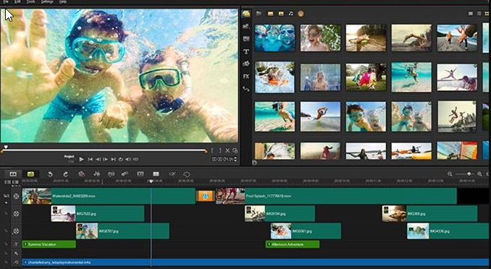Zoom out the timeline

[x=450, y=174]
